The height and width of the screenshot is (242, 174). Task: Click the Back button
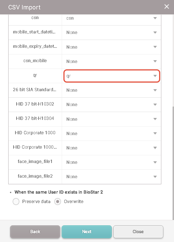pyautogui.click(x=35, y=232)
